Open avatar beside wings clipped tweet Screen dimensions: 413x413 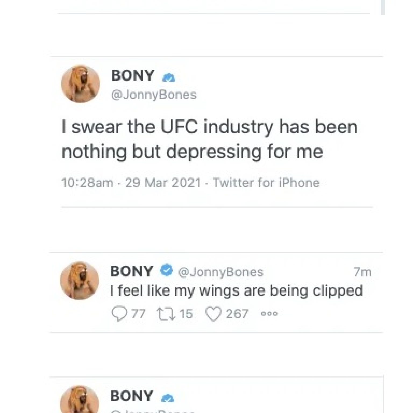pyautogui.click(x=79, y=280)
